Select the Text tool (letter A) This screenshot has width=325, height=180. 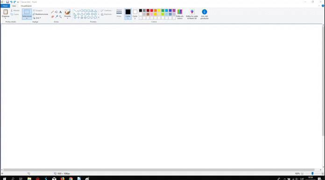[60, 12]
